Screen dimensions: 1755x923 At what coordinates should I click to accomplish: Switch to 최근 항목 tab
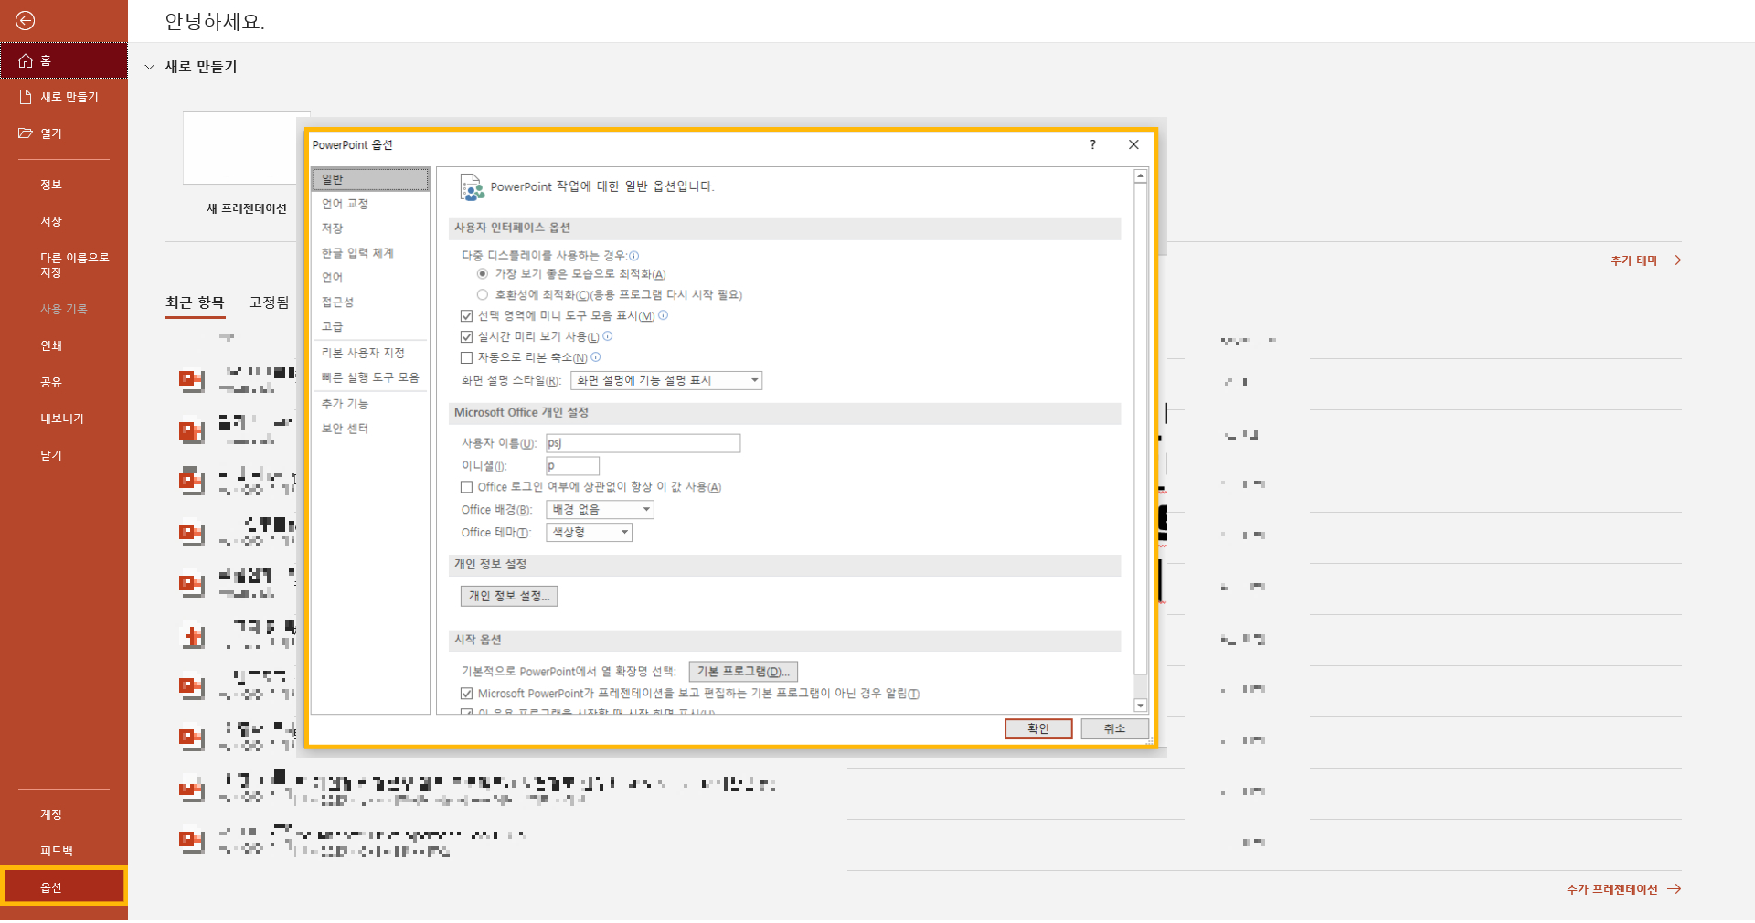point(195,302)
